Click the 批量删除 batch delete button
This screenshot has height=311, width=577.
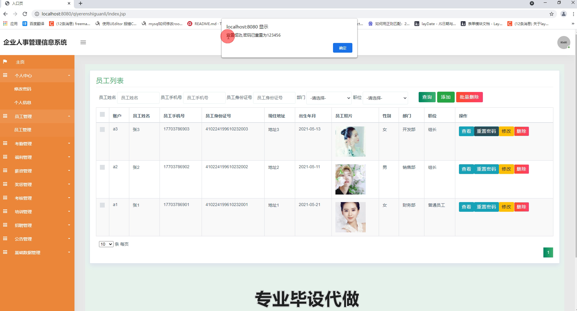[469, 97]
